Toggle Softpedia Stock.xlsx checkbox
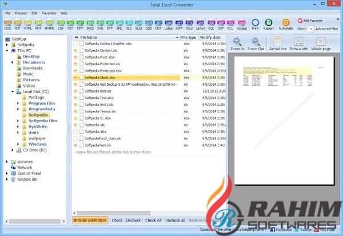 click(75, 78)
